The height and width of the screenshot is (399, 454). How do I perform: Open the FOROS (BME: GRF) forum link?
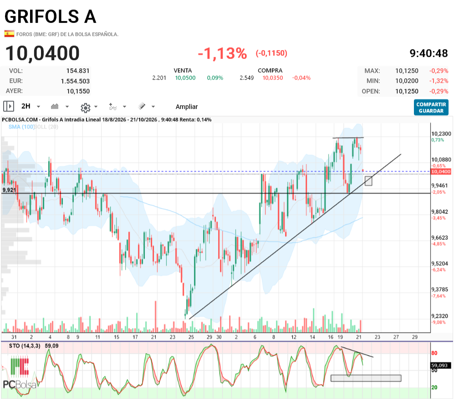pos(67,34)
